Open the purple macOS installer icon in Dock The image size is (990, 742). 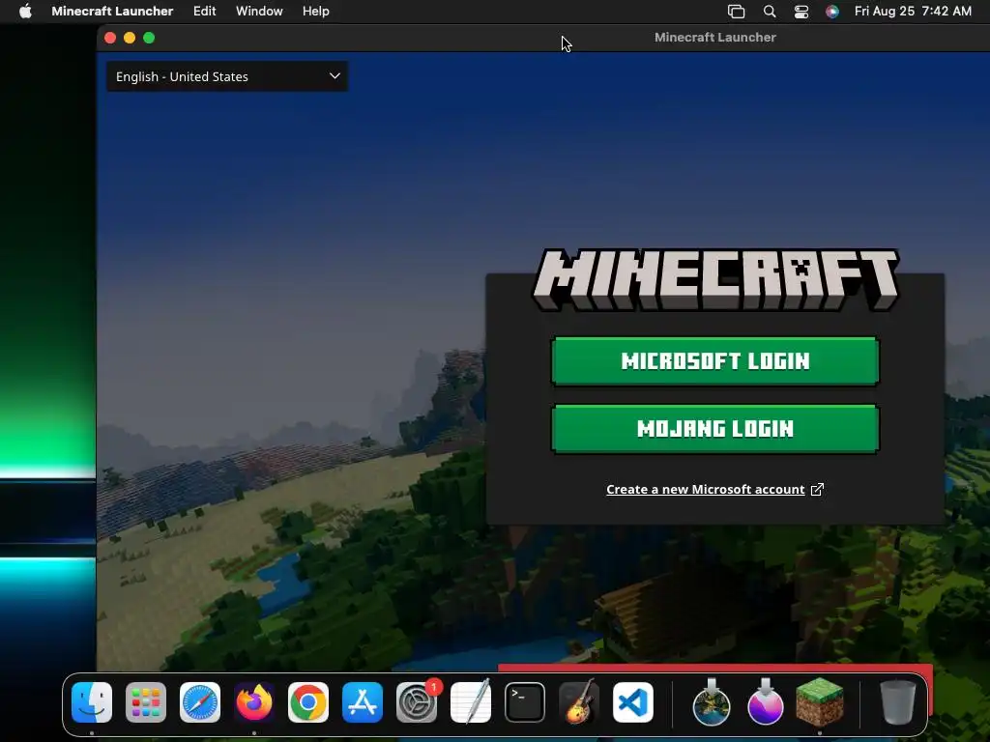pos(766,702)
